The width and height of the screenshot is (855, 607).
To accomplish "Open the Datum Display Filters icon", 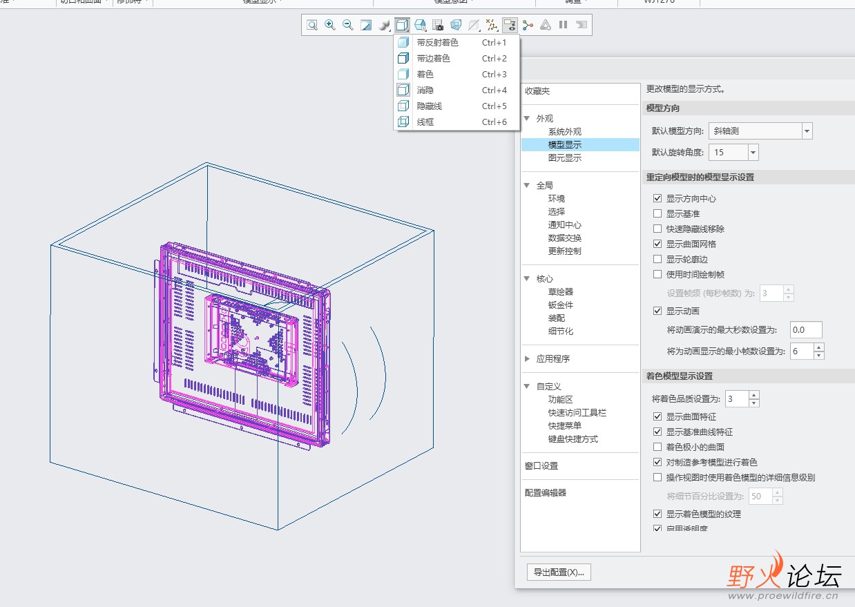I will pos(492,26).
